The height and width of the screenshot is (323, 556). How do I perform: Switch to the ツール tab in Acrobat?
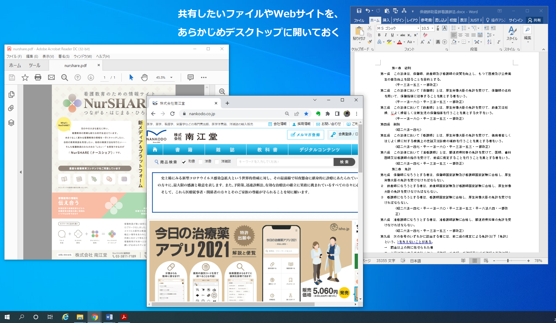click(x=35, y=65)
